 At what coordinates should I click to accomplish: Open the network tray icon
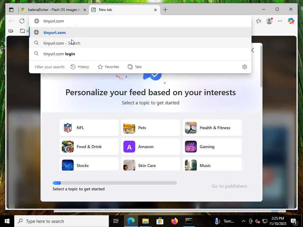coord(265,221)
